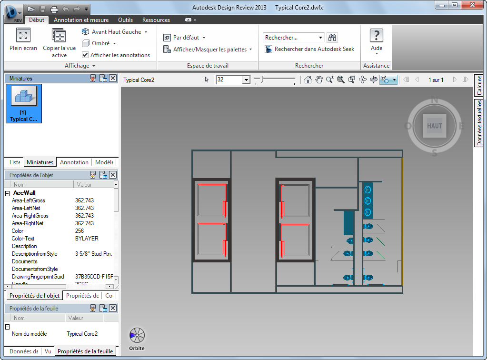Collapse the sheet properties group expander

pyautogui.click(x=8, y=327)
